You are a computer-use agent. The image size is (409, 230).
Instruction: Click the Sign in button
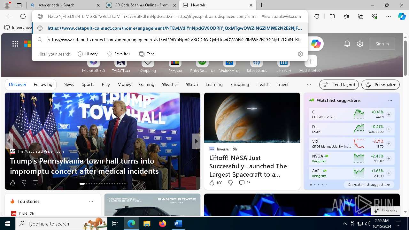coord(382,44)
